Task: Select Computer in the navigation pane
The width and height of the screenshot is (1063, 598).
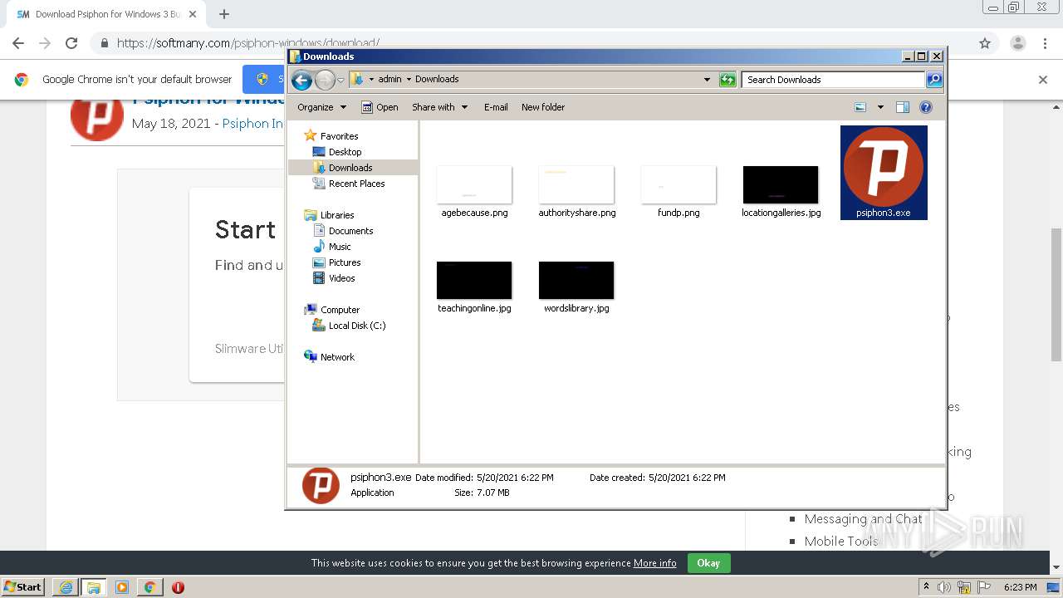Action: coord(340,310)
